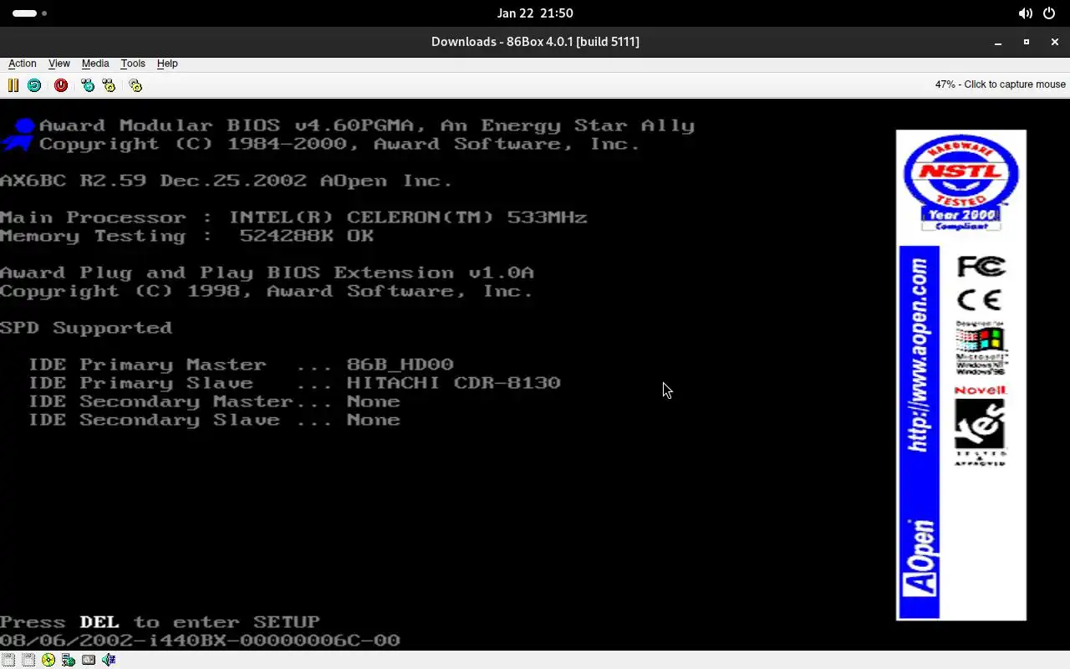
Task: Click the '47% - Click to capture mouse' status text
Action: click(1000, 84)
